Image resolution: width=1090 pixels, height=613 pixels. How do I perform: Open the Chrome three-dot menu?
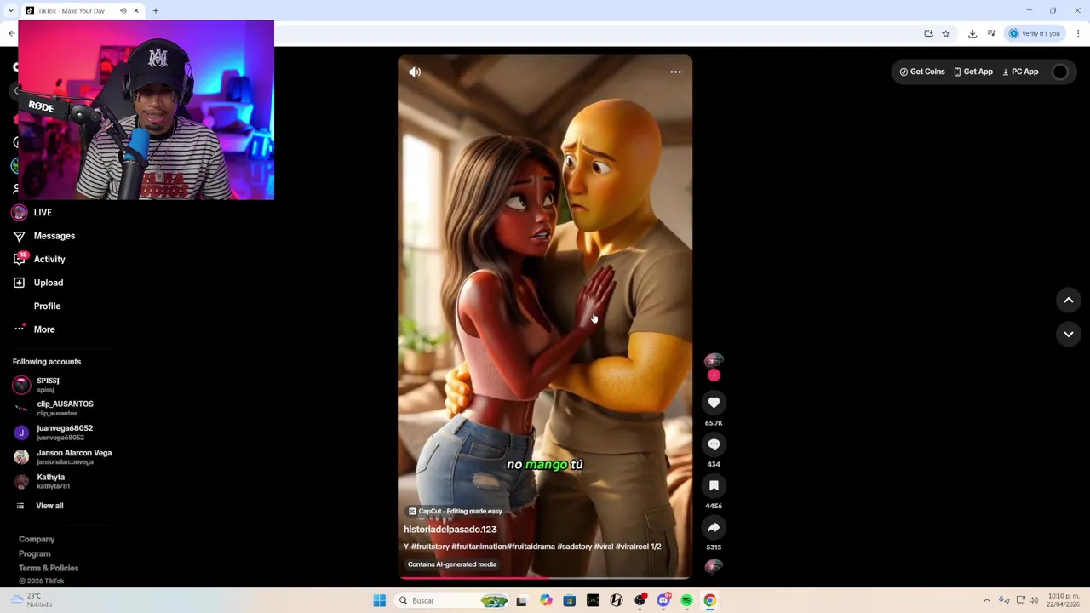1078,33
